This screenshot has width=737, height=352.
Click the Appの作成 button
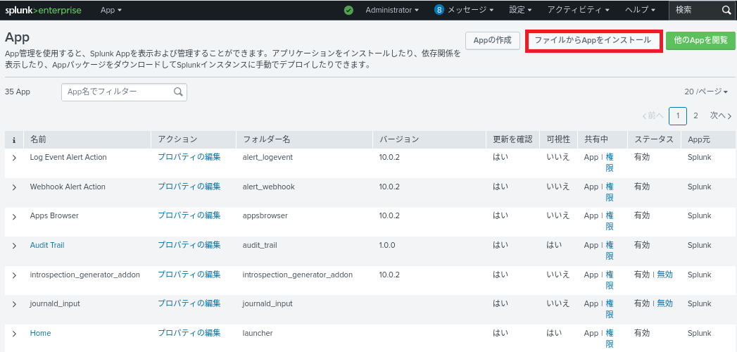click(x=493, y=41)
